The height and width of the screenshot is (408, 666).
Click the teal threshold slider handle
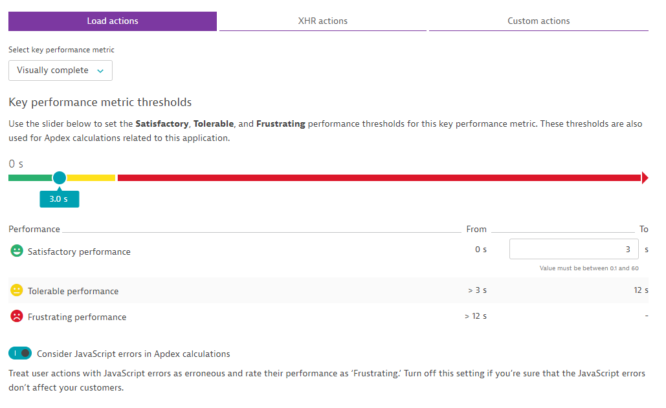[x=60, y=178]
